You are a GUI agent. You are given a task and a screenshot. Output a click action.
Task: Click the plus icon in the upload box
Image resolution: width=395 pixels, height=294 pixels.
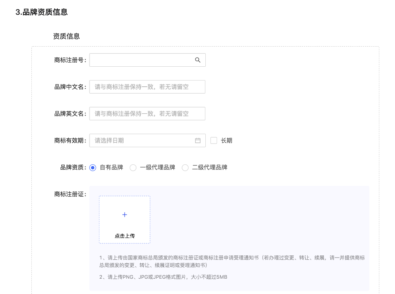(x=124, y=215)
